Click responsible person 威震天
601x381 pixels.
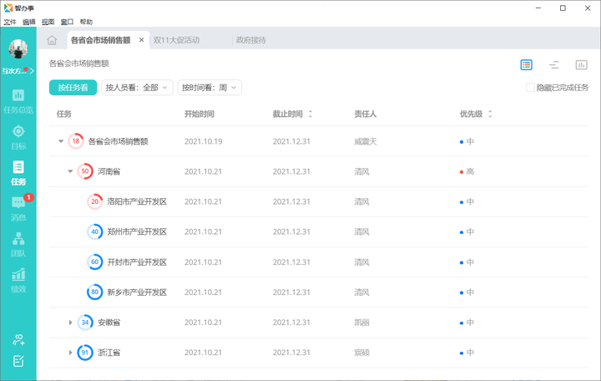(x=366, y=141)
